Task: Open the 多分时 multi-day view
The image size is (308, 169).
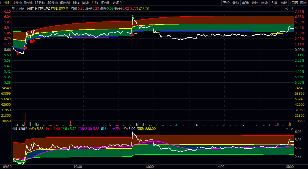Action: [105, 3]
